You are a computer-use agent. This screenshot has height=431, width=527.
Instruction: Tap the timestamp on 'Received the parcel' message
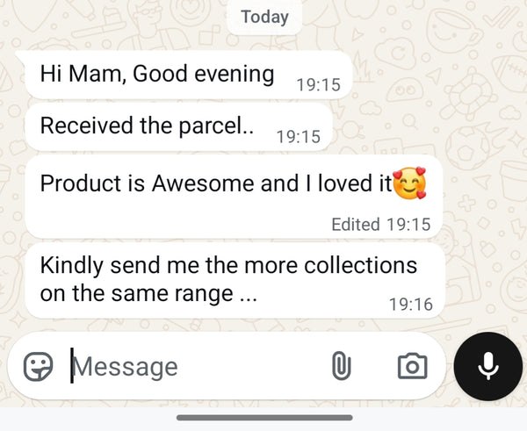click(x=298, y=137)
